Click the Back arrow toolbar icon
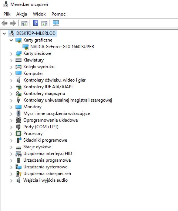Image resolution: width=178 pixels, height=211 pixels. pos(4,23)
